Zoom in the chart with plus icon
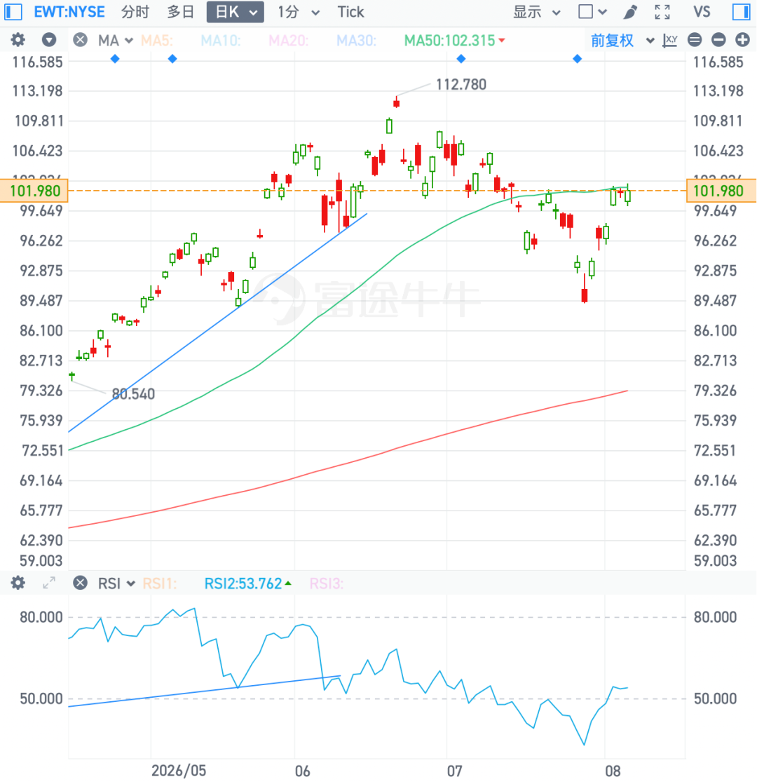The height and width of the screenshot is (784, 757). click(742, 40)
